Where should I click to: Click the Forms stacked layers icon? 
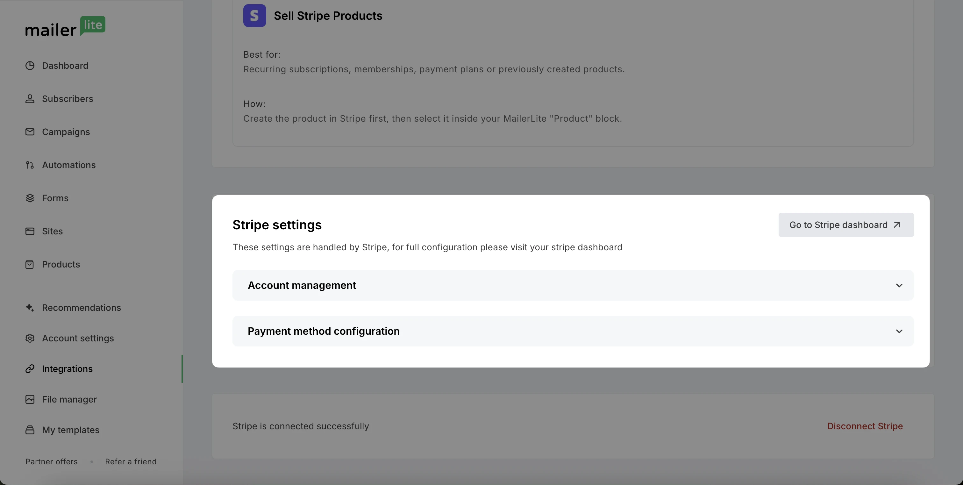pos(30,198)
